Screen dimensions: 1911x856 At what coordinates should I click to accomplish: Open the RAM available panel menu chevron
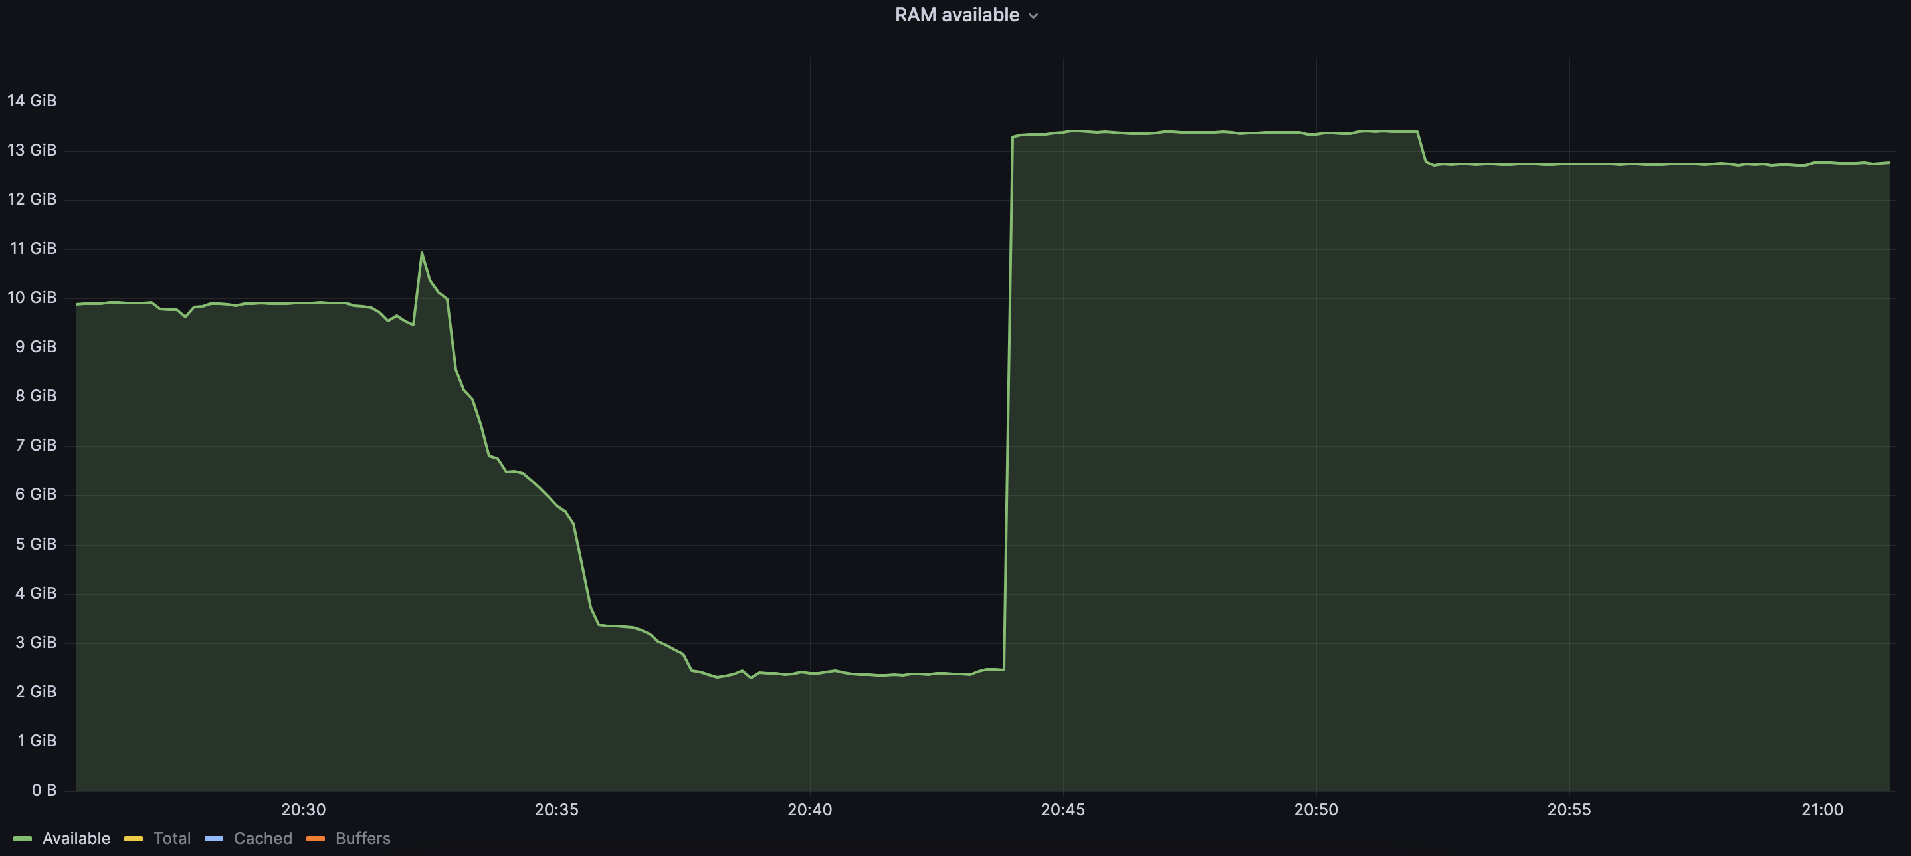(x=1033, y=17)
